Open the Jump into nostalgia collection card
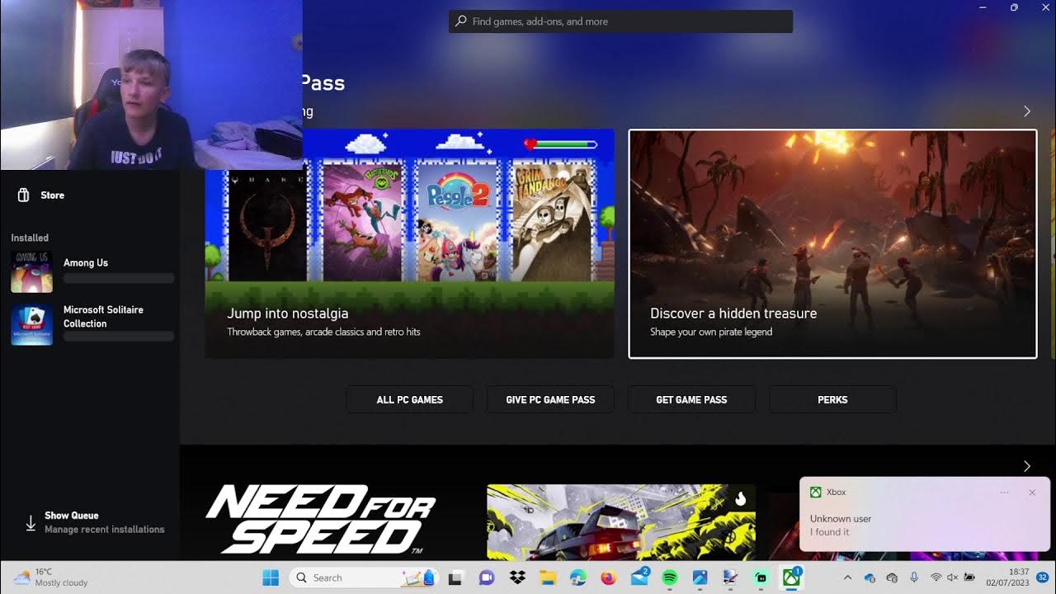The height and width of the screenshot is (594, 1056). point(409,243)
